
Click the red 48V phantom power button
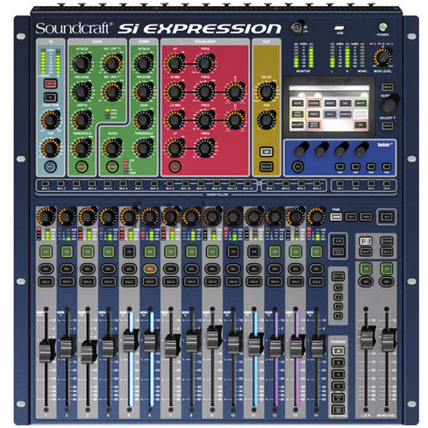(50, 84)
